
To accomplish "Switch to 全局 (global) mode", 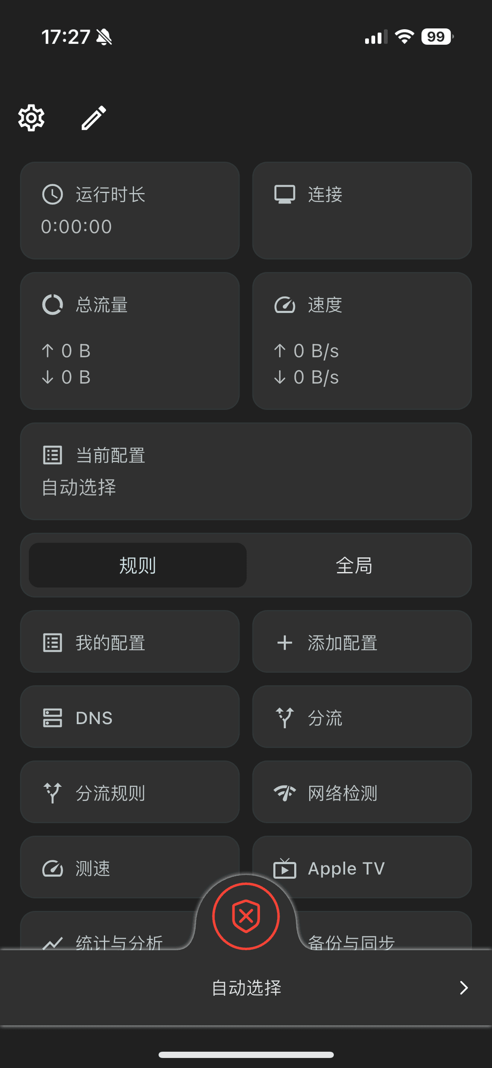I will tap(354, 565).
